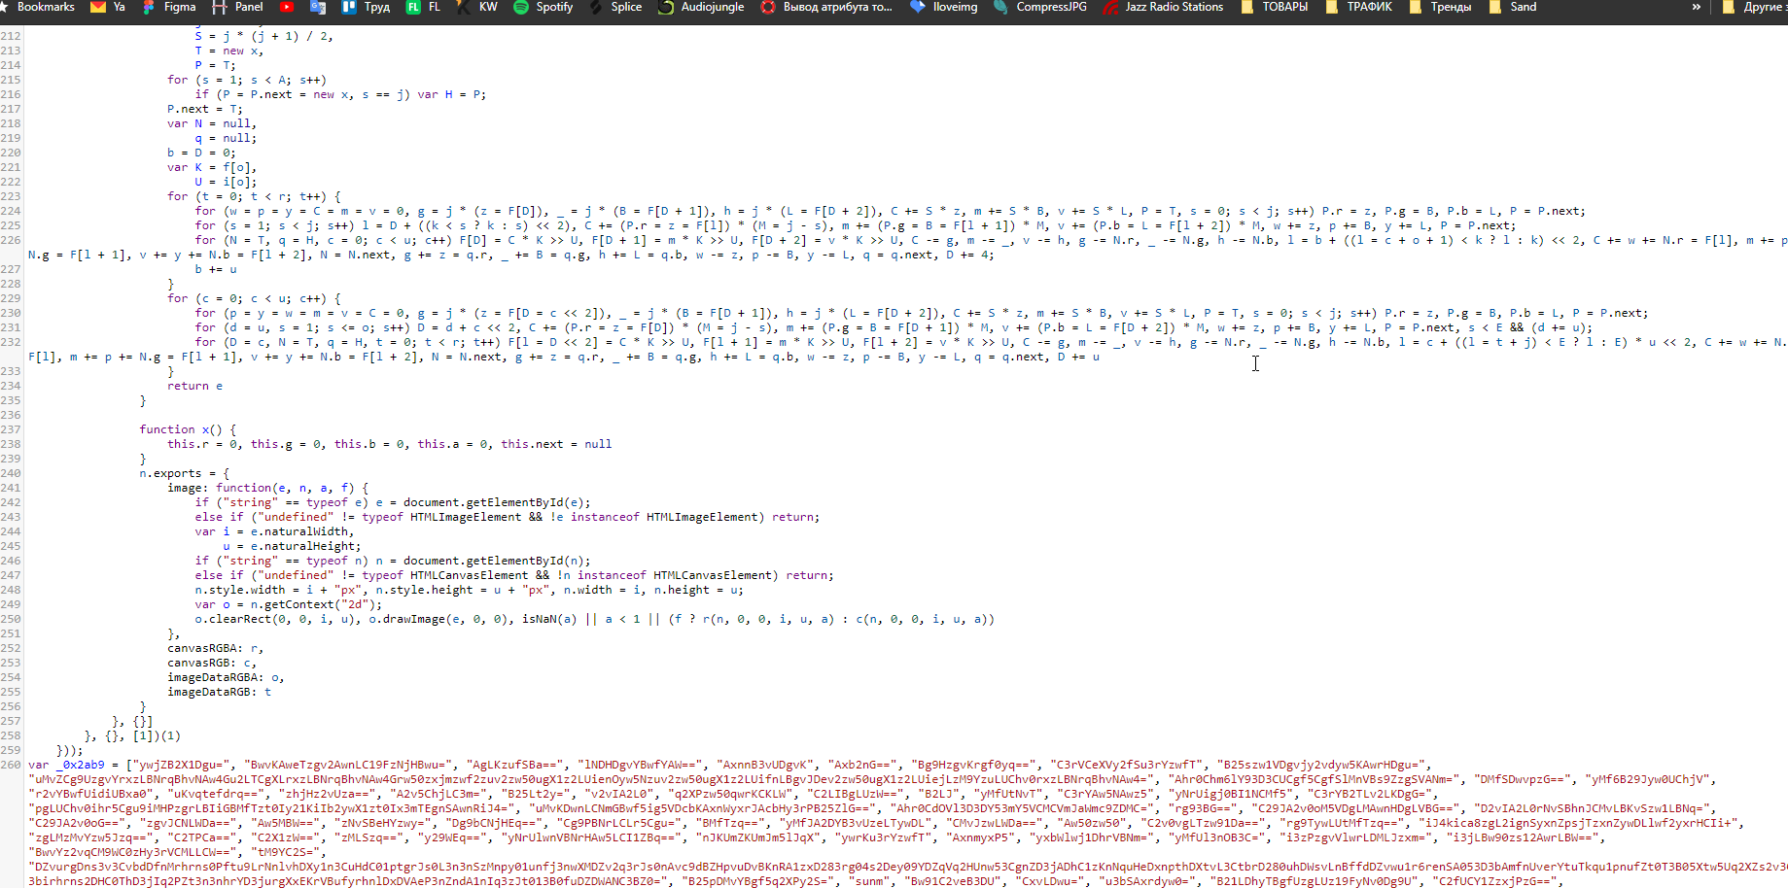Click the 'P.next = T;' line
Screen dimensions: 1788x888
click(x=205, y=109)
